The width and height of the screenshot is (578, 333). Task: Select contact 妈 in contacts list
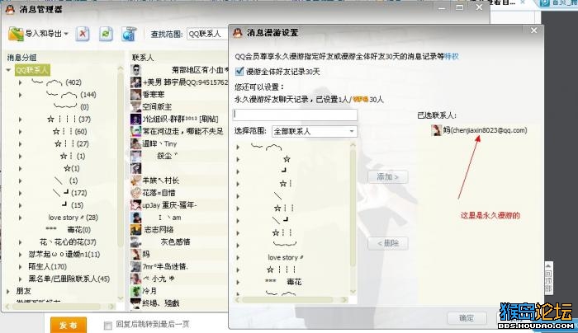point(146,254)
